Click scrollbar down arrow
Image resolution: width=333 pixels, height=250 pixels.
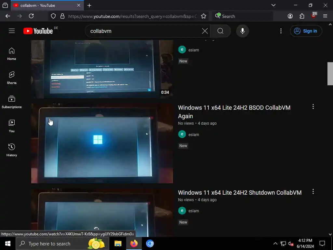[x=330, y=234]
